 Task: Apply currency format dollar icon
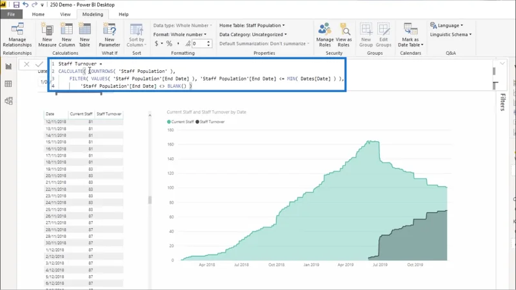[x=157, y=43]
